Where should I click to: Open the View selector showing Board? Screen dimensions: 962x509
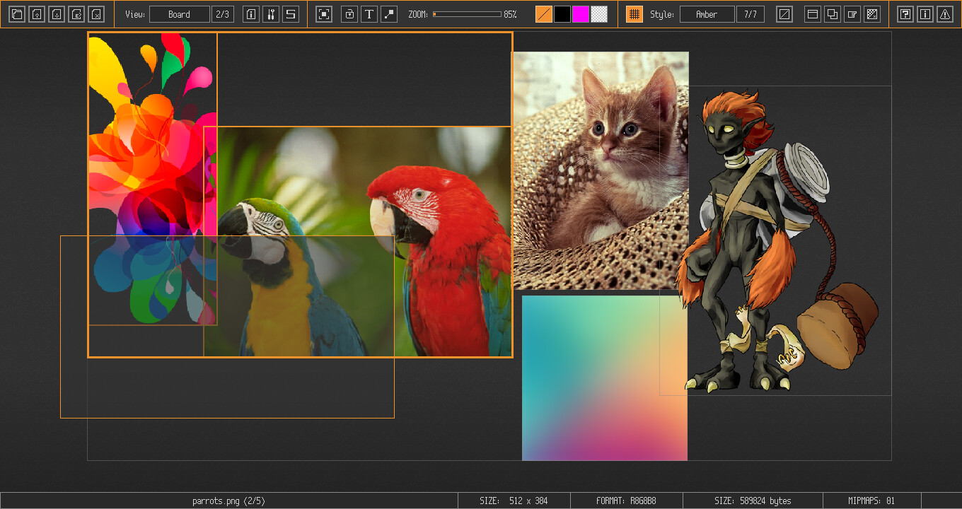point(179,13)
